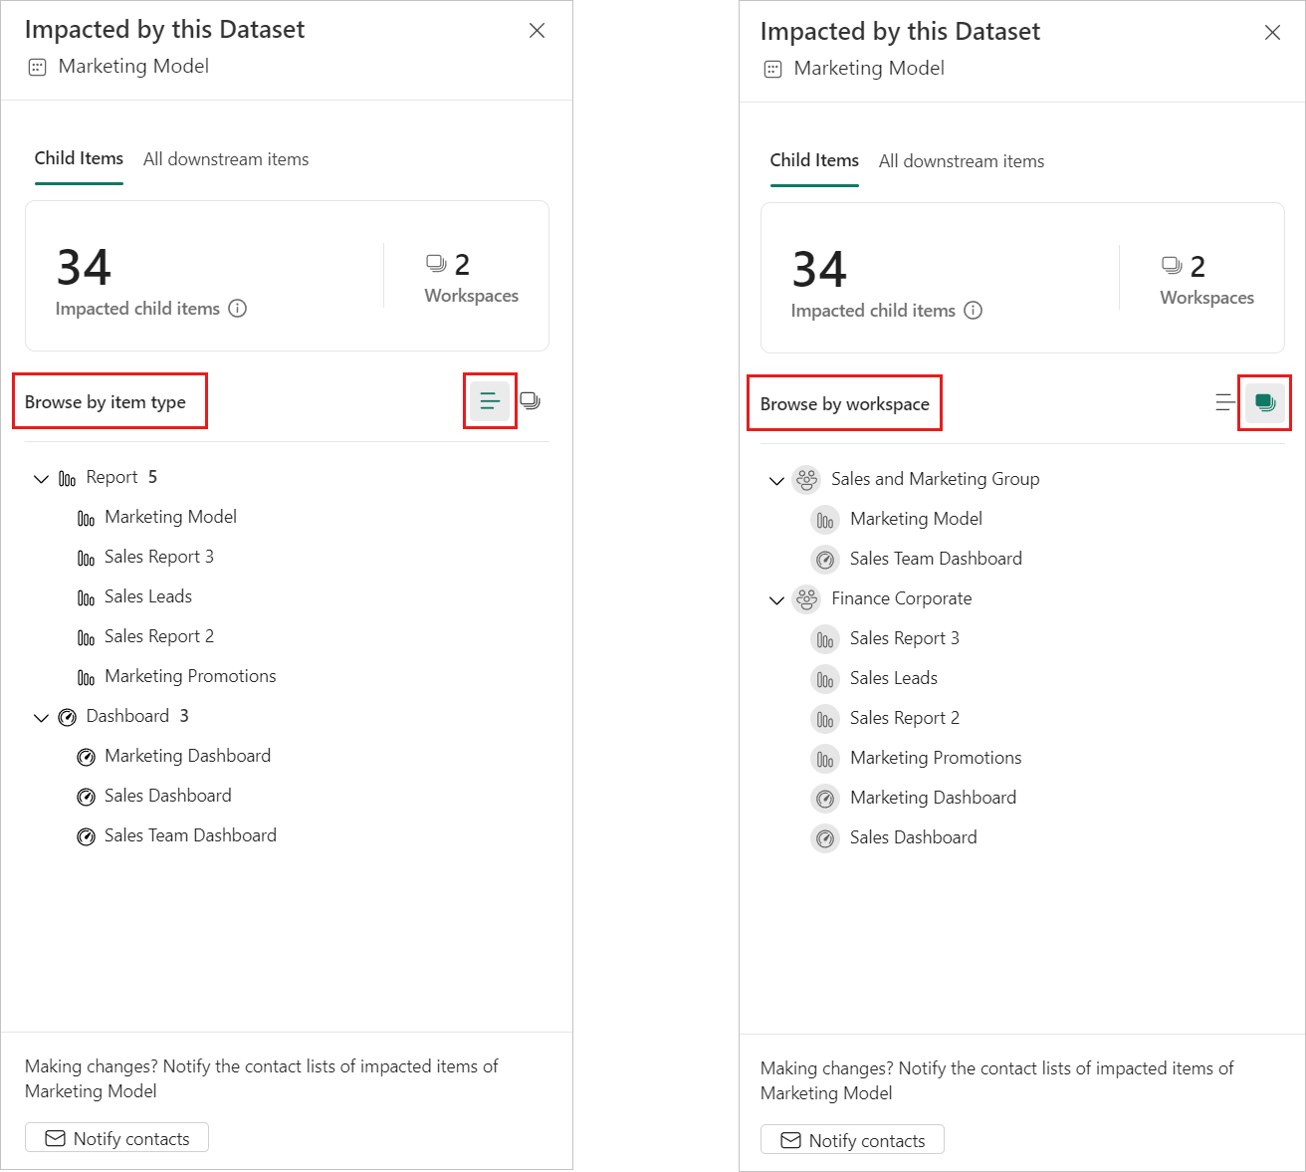Collapse the Finance Corporate workspace tree
The height and width of the screenshot is (1172, 1306).
(776, 600)
